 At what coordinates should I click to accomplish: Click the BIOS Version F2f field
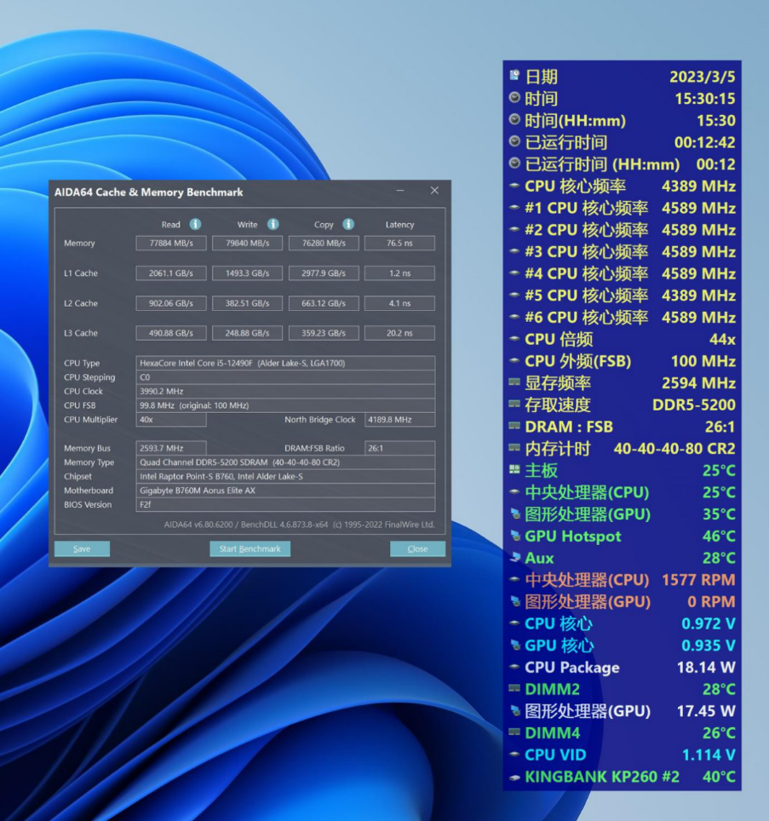(285, 505)
